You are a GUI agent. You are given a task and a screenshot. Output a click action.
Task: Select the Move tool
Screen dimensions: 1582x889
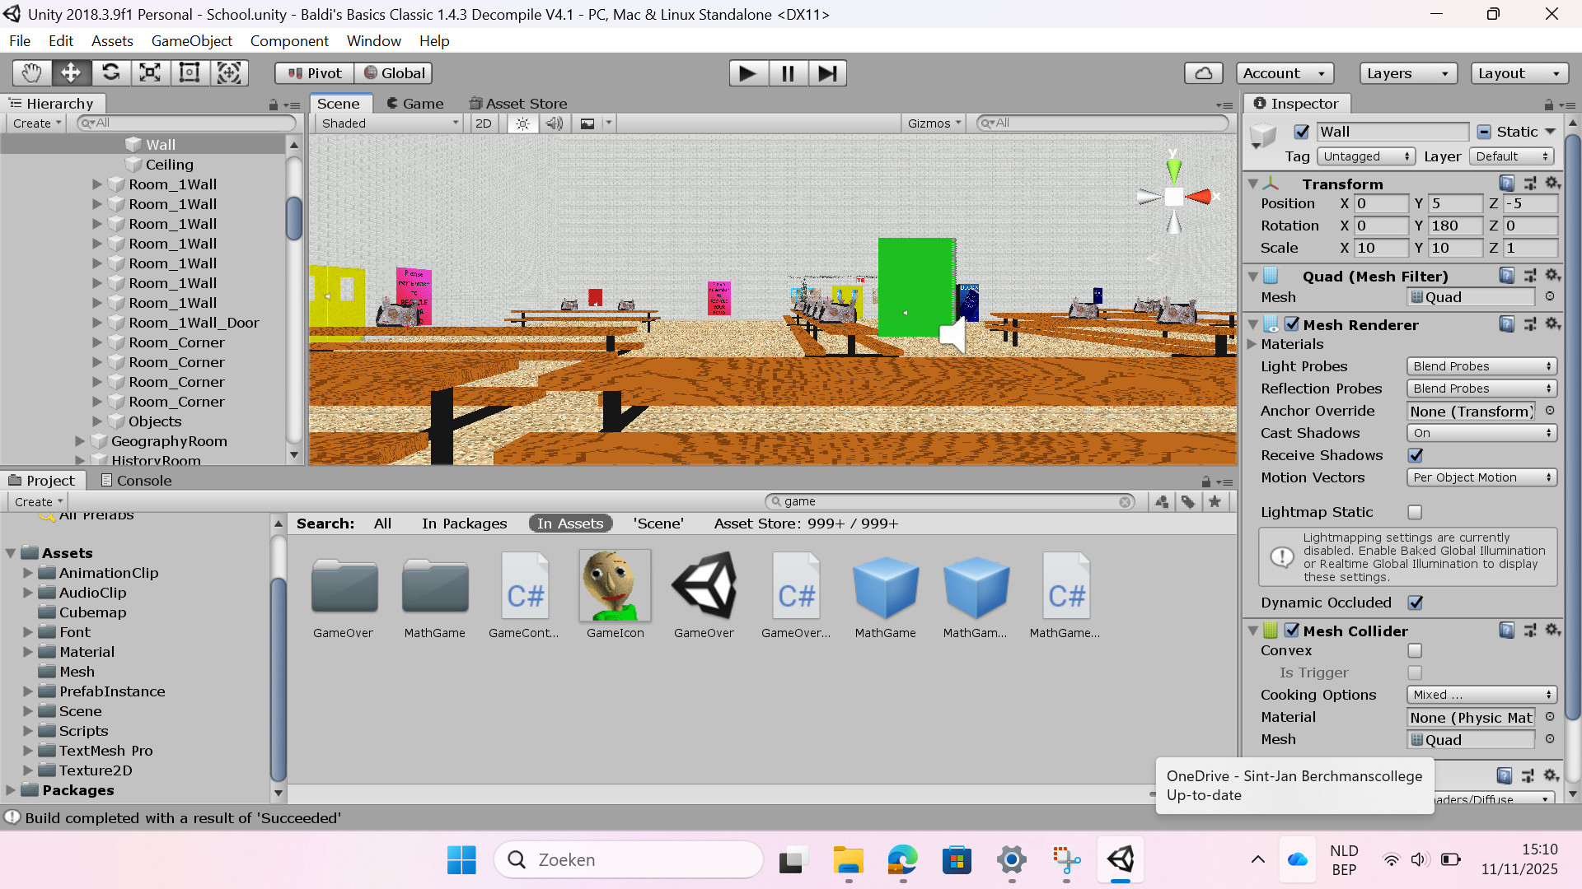point(71,72)
